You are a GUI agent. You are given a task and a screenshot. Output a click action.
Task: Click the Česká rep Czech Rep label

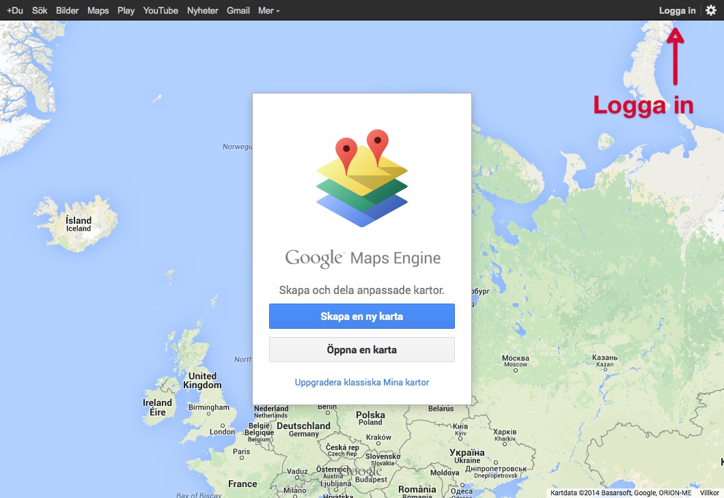(x=342, y=450)
